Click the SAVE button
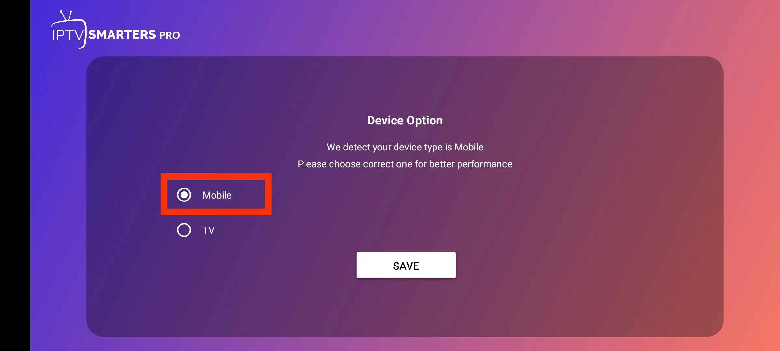The height and width of the screenshot is (351, 780). pyautogui.click(x=406, y=265)
